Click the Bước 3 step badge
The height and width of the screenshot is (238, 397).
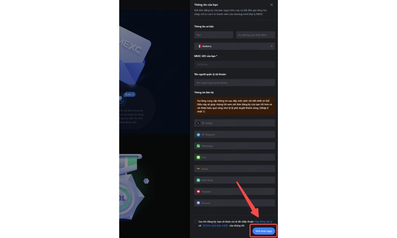[x=129, y=94]
